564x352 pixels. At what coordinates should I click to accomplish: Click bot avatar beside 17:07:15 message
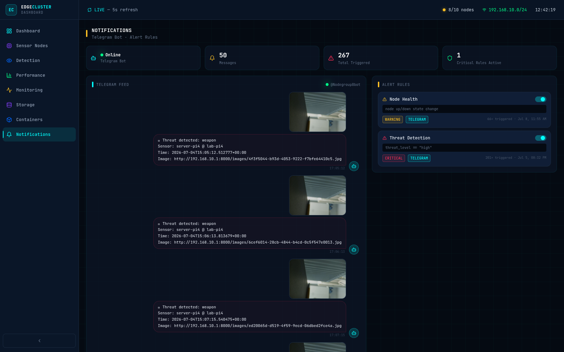click(x=354, y=333)
